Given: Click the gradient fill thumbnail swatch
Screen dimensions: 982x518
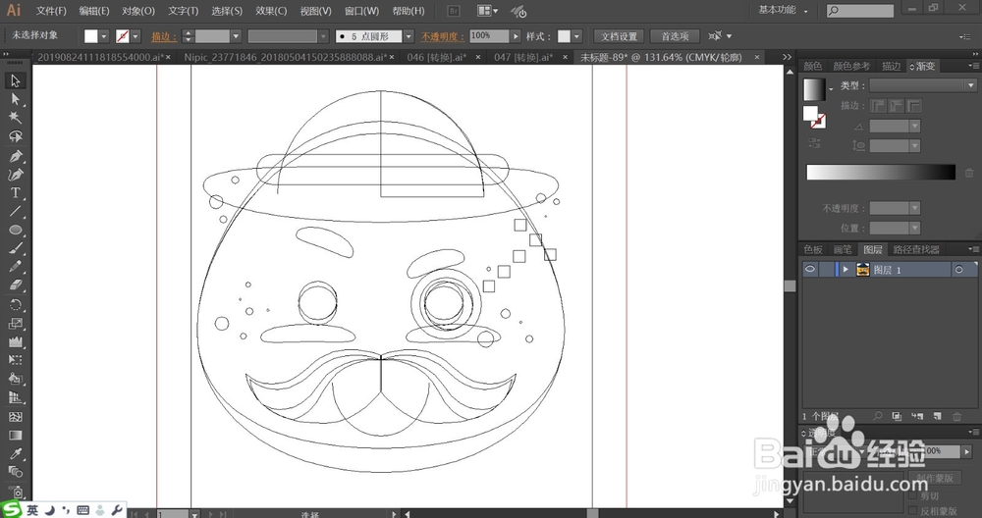Looking at the screenshot, I should click(x=814, y=89).
